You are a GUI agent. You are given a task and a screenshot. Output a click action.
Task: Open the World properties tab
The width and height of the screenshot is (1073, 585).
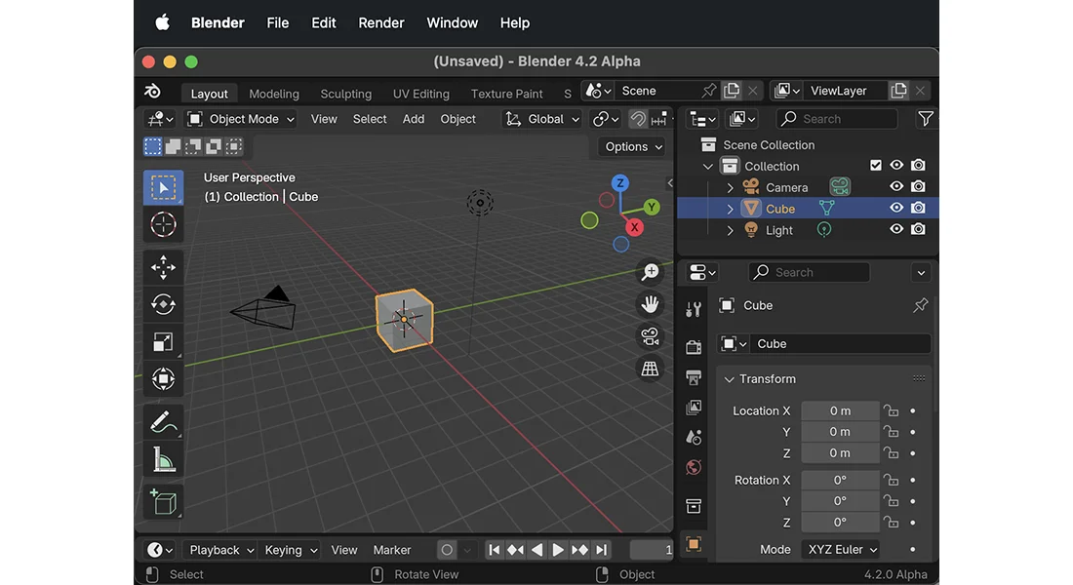click(694, 467)
